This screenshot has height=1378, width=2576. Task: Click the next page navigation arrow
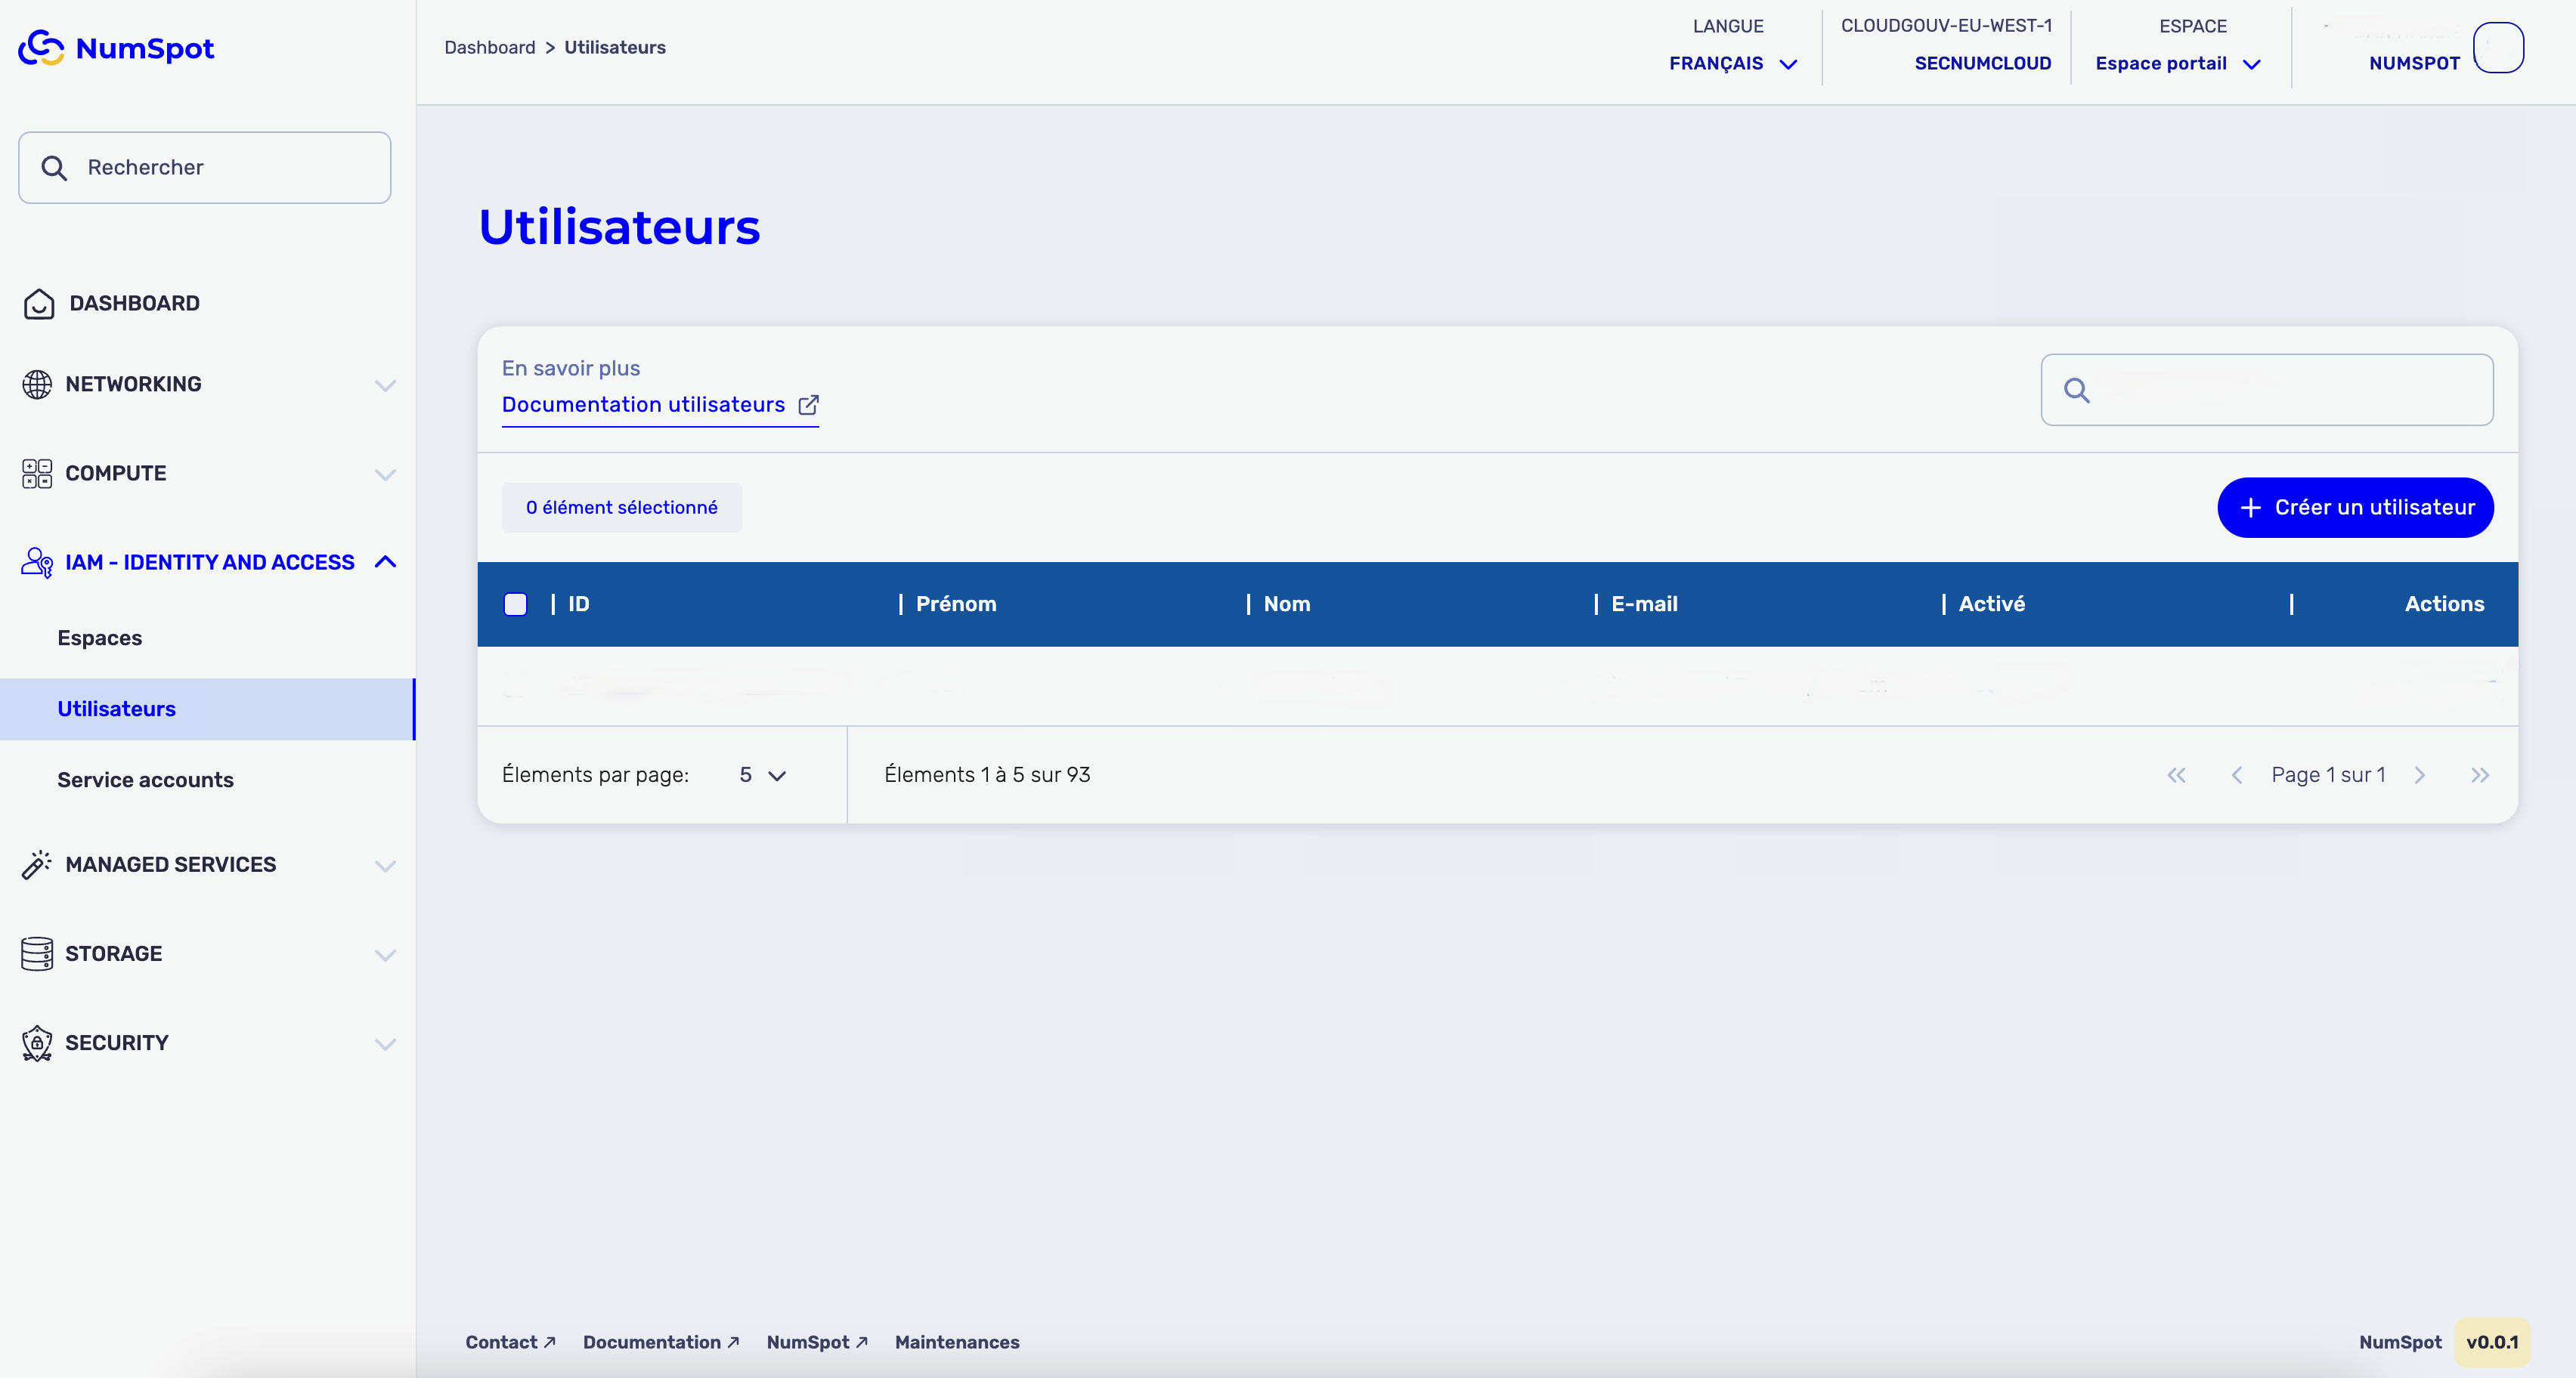click(2421, 775)
